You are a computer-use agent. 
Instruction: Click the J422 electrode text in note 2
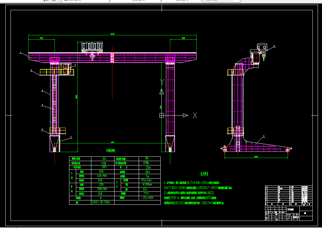coord(210,193)
